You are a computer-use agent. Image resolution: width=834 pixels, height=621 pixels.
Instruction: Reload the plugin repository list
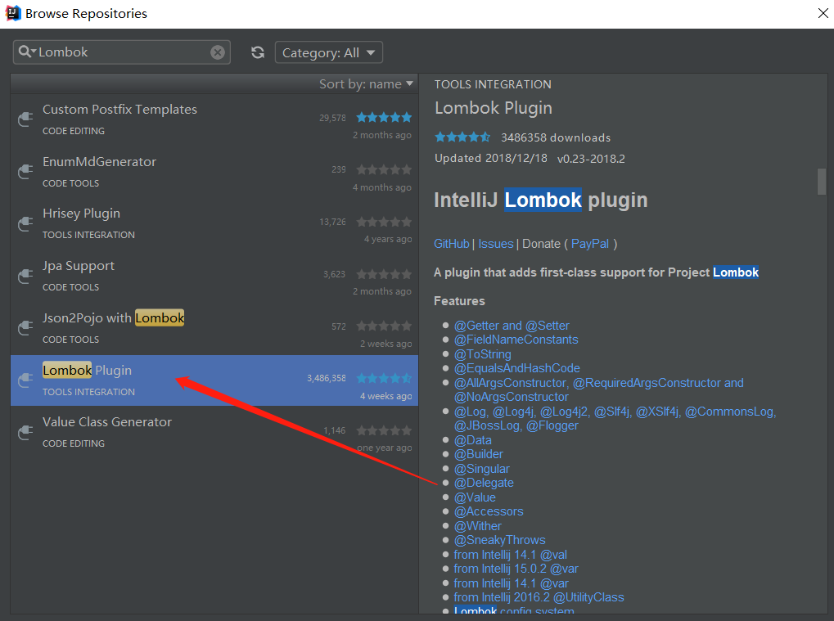pos(258,52)
